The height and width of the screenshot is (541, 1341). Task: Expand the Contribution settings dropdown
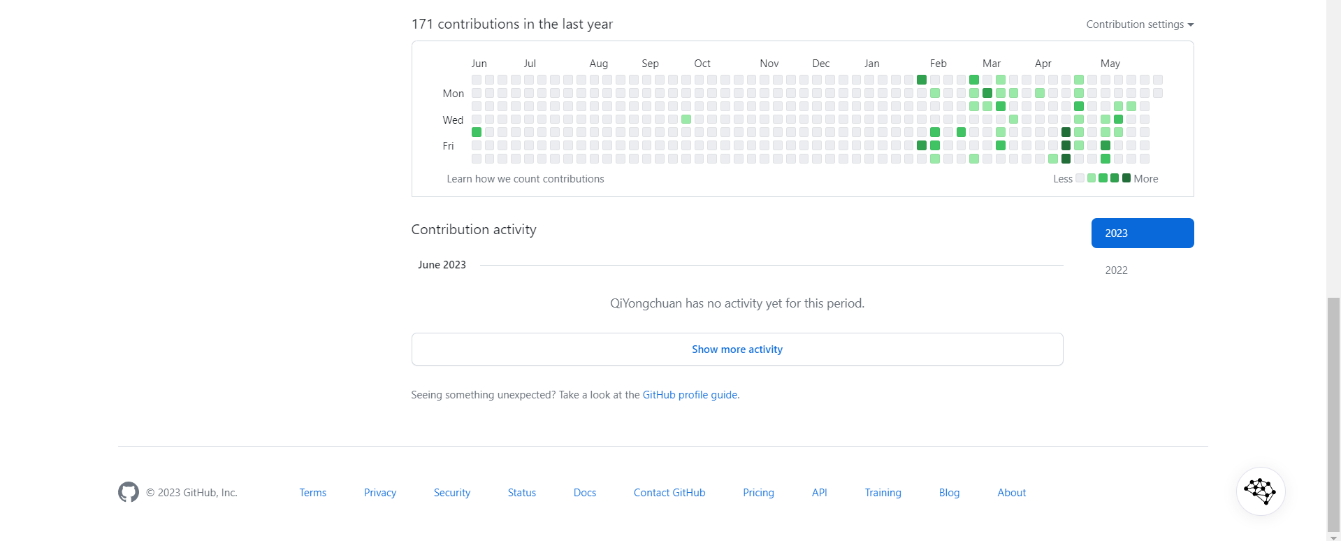(x=1140, y=24)
